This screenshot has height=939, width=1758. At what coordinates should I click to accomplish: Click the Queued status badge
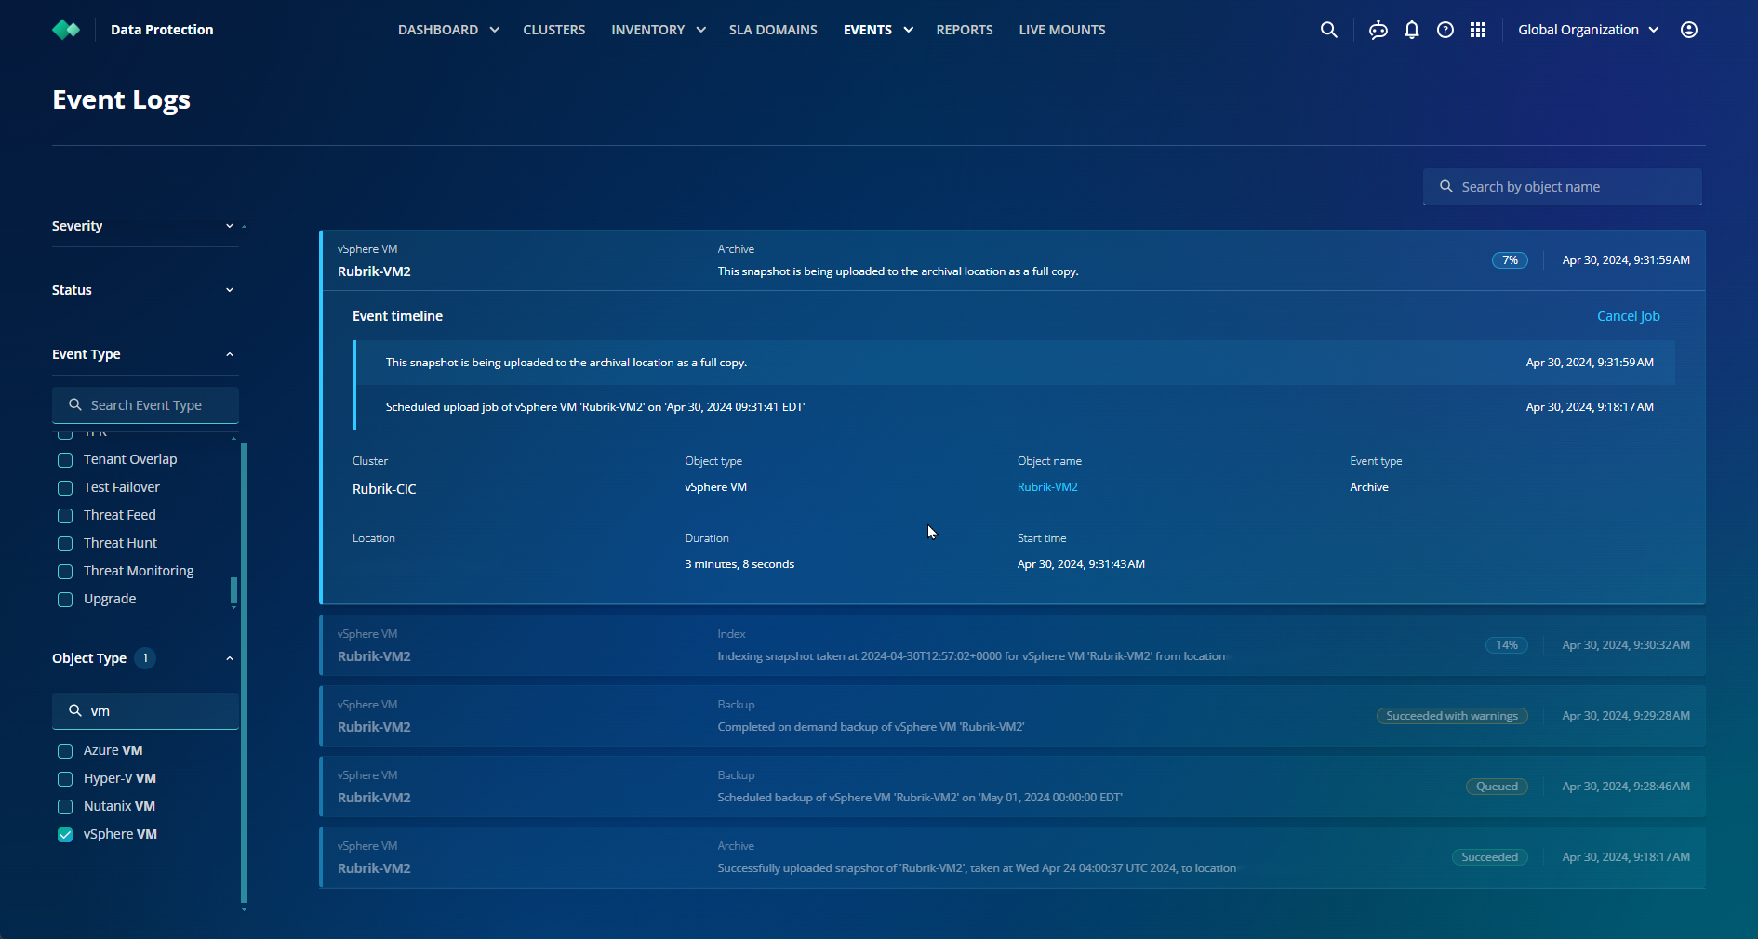[1497, 787]
